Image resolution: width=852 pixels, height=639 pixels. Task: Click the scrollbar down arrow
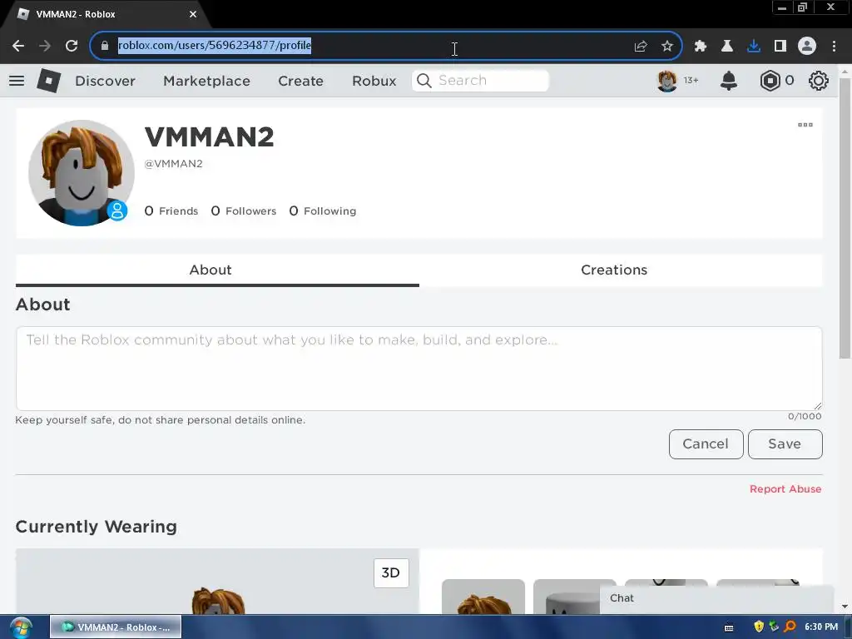[x=845, y=607]
